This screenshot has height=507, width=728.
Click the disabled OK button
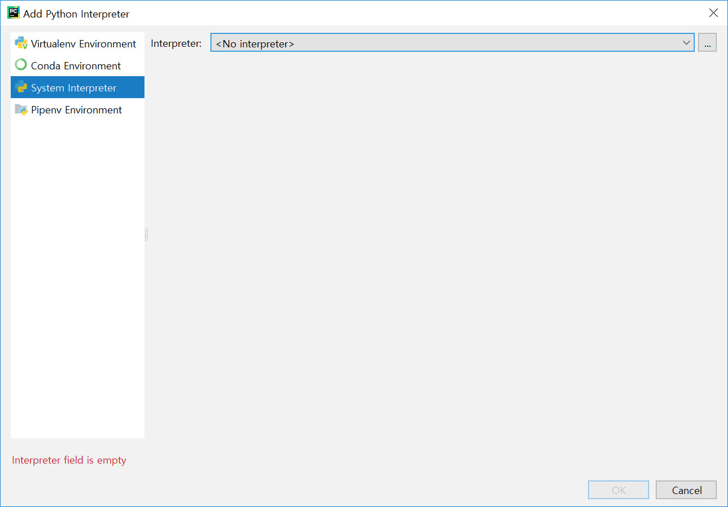619,490
